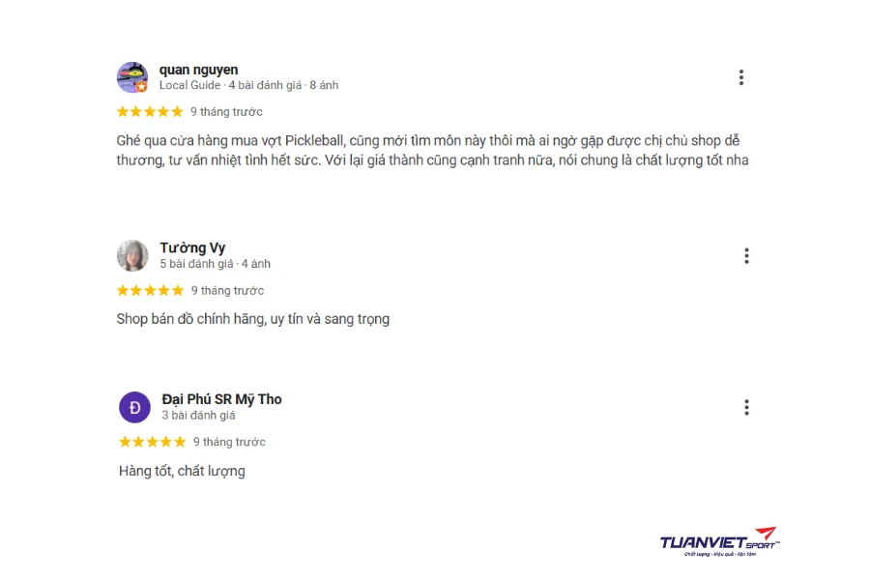Screen dimensions: 870x580
Task: Open Tường Vy's review three-dot menu
Action: pos(746,256)
